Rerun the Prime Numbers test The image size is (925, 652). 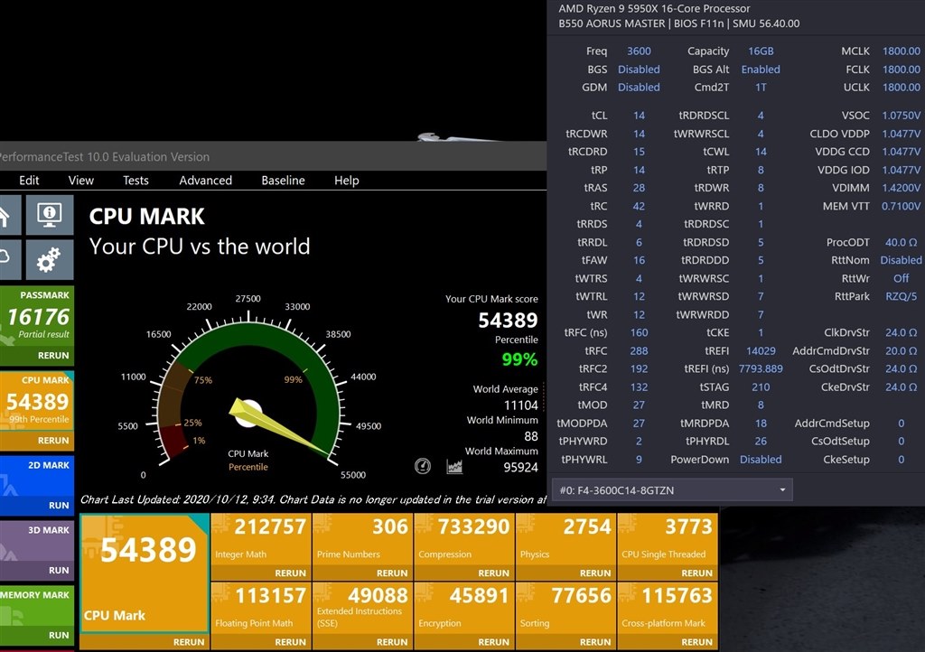click(392, 573)
